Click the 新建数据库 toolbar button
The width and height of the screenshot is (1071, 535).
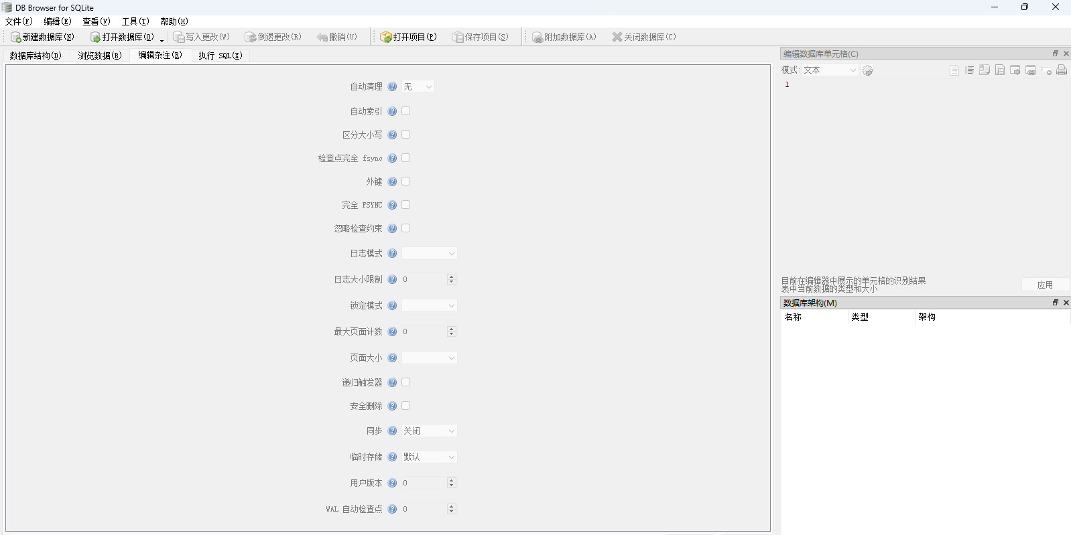(42, 37)
